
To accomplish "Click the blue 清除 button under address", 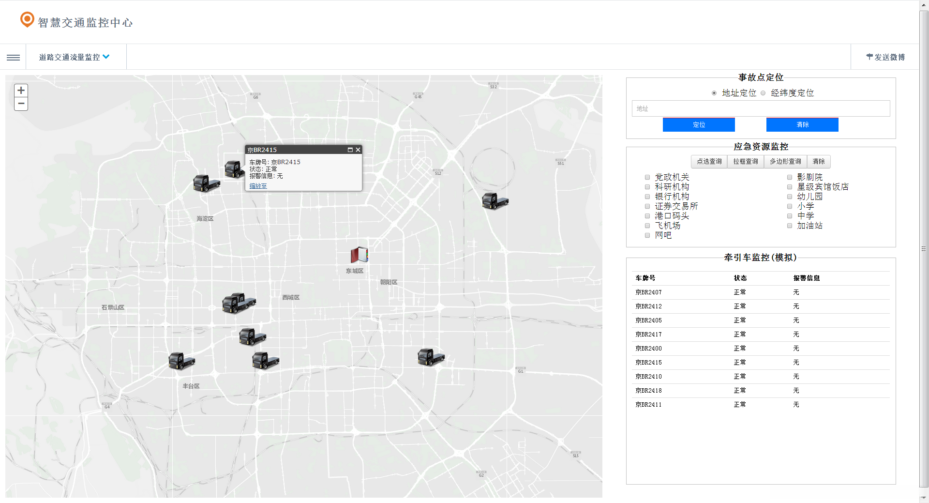I will tap(802, 124).
